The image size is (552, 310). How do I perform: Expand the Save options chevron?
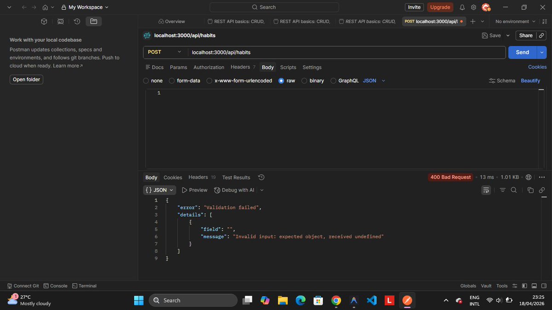click(x=508, y=35)
